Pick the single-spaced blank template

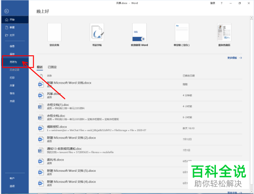(182, 32)
